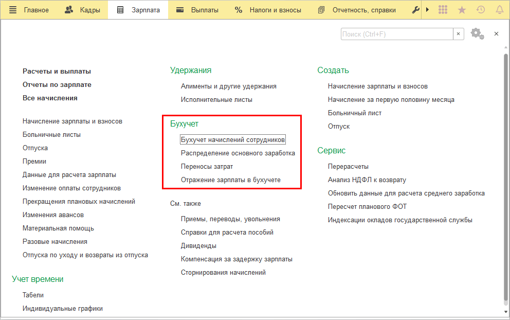Screen dimensions: 510x320
Task: Close the section menu panel with x
Action: pos(496,34)
